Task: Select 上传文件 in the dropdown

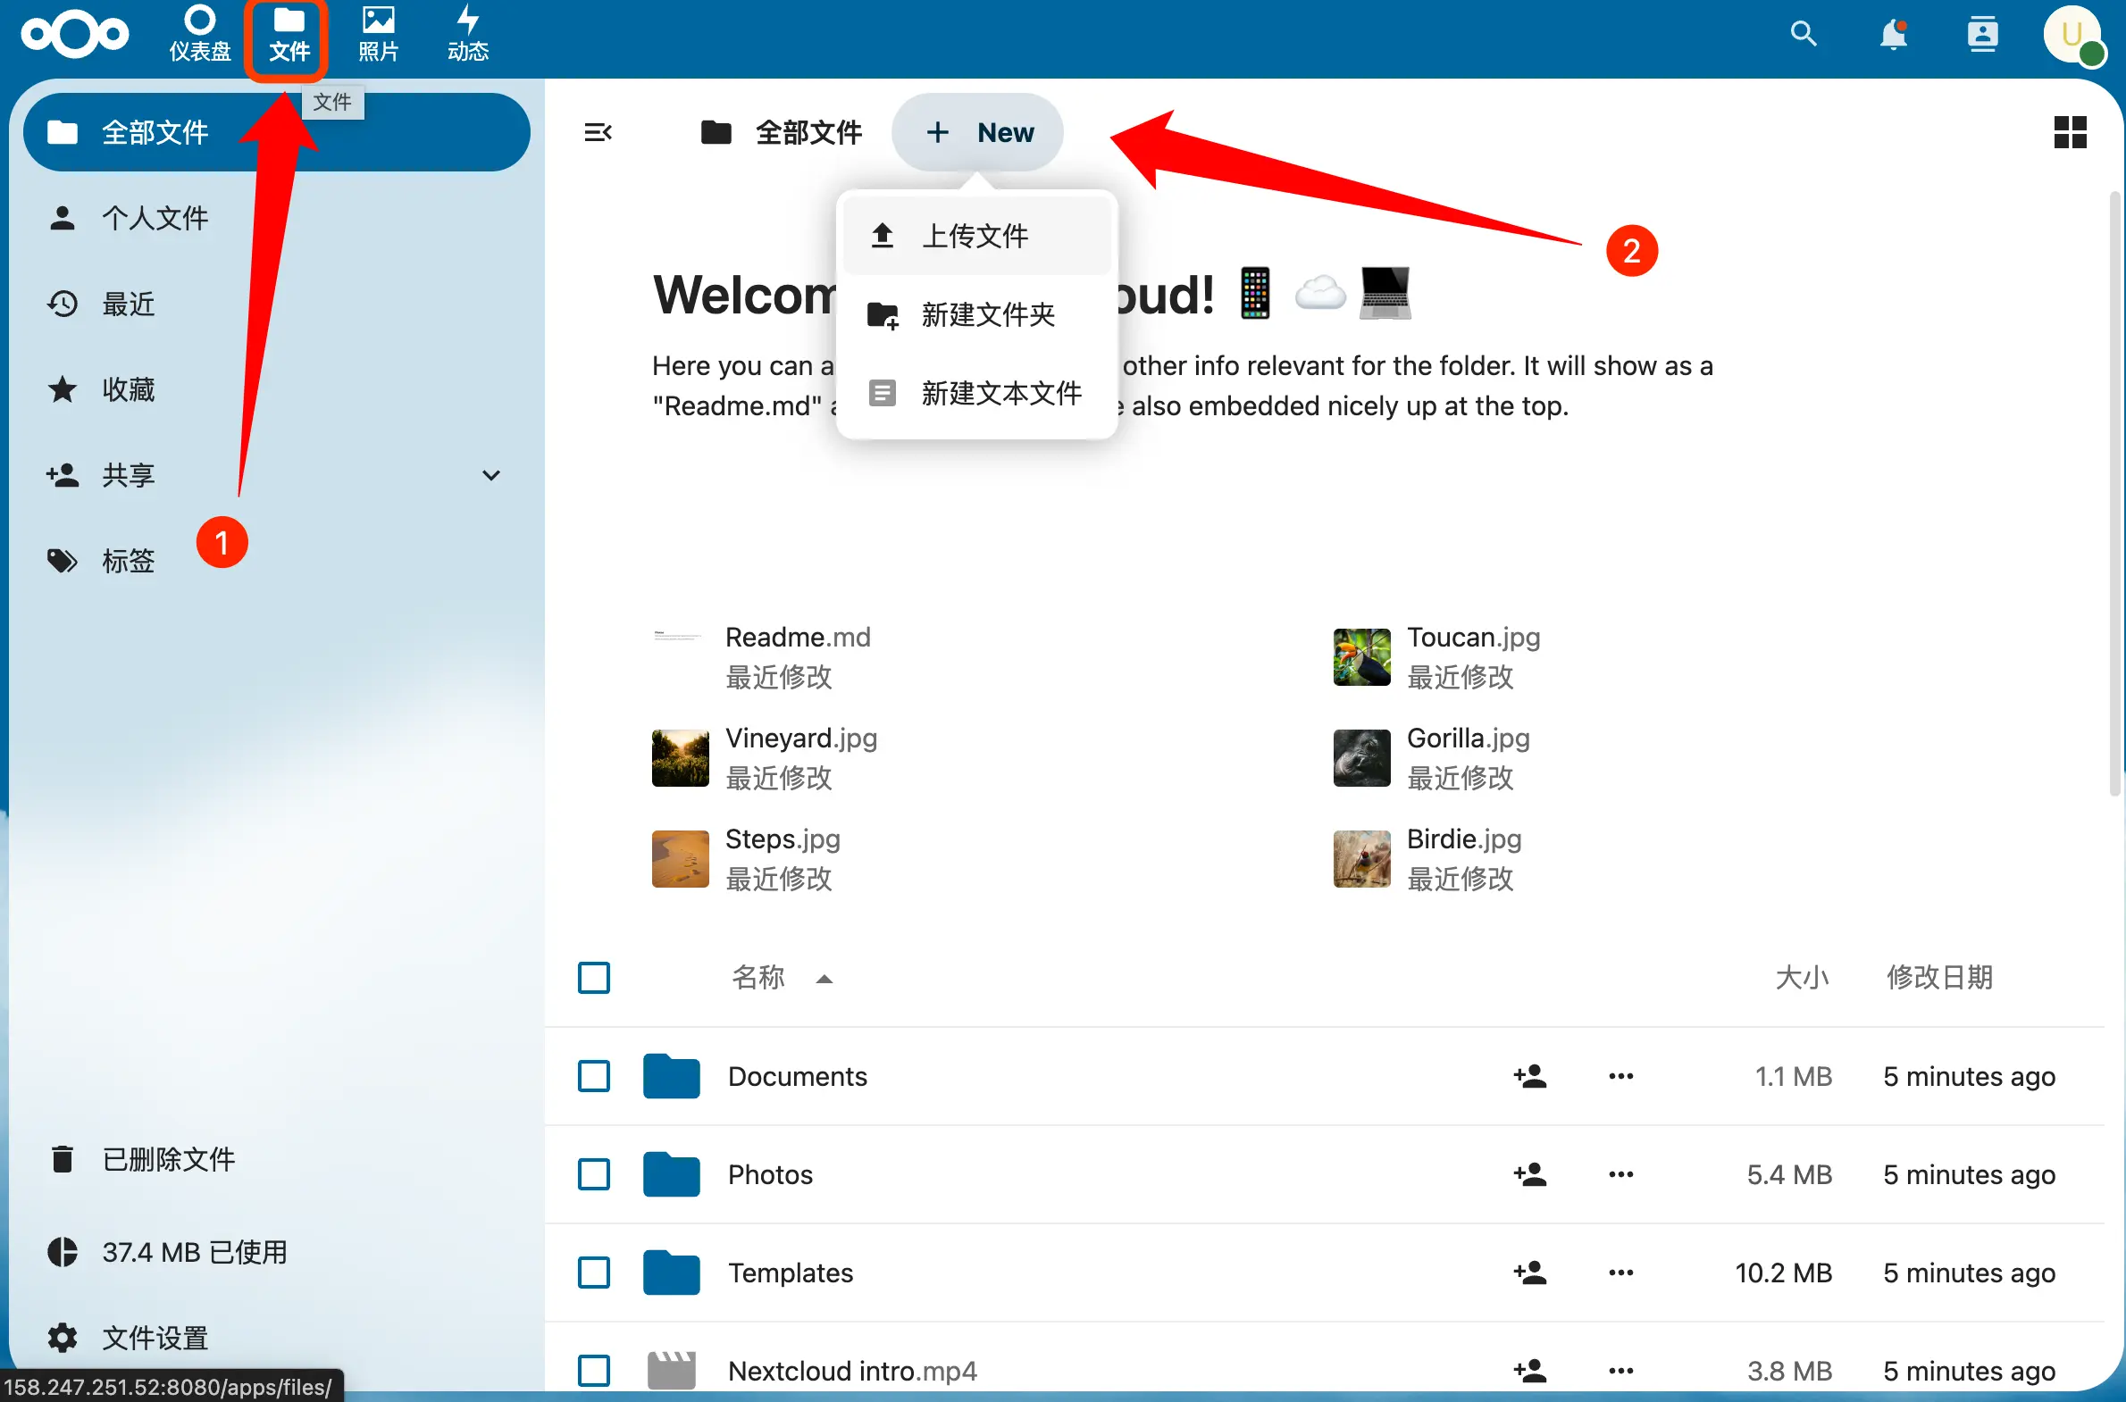Action: coord(976,236)
